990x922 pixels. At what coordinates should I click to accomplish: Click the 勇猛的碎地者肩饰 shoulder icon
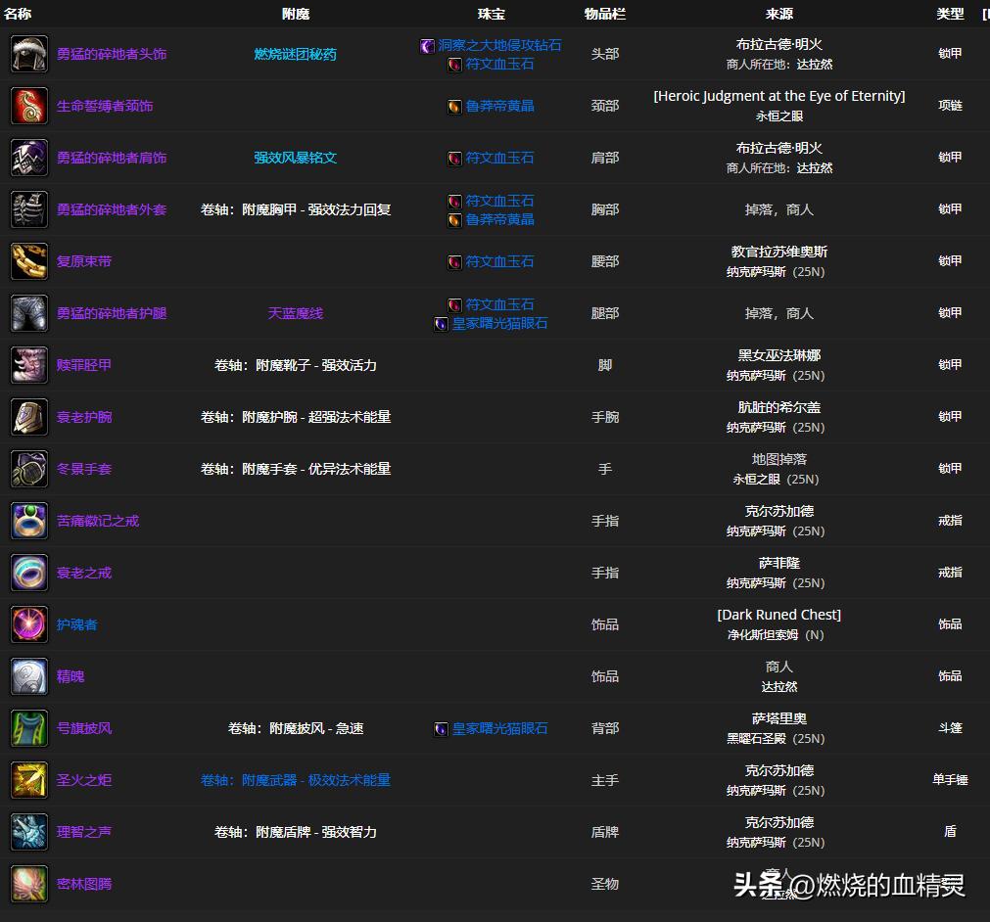(x=28, y=158)
